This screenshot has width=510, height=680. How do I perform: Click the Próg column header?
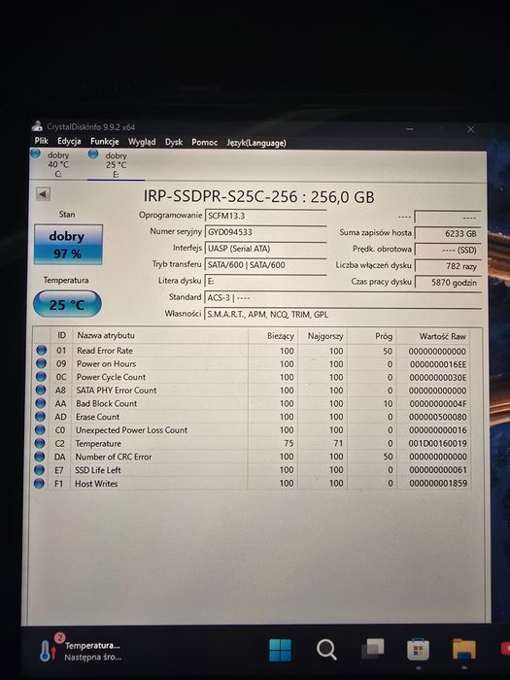click(372, 336)
